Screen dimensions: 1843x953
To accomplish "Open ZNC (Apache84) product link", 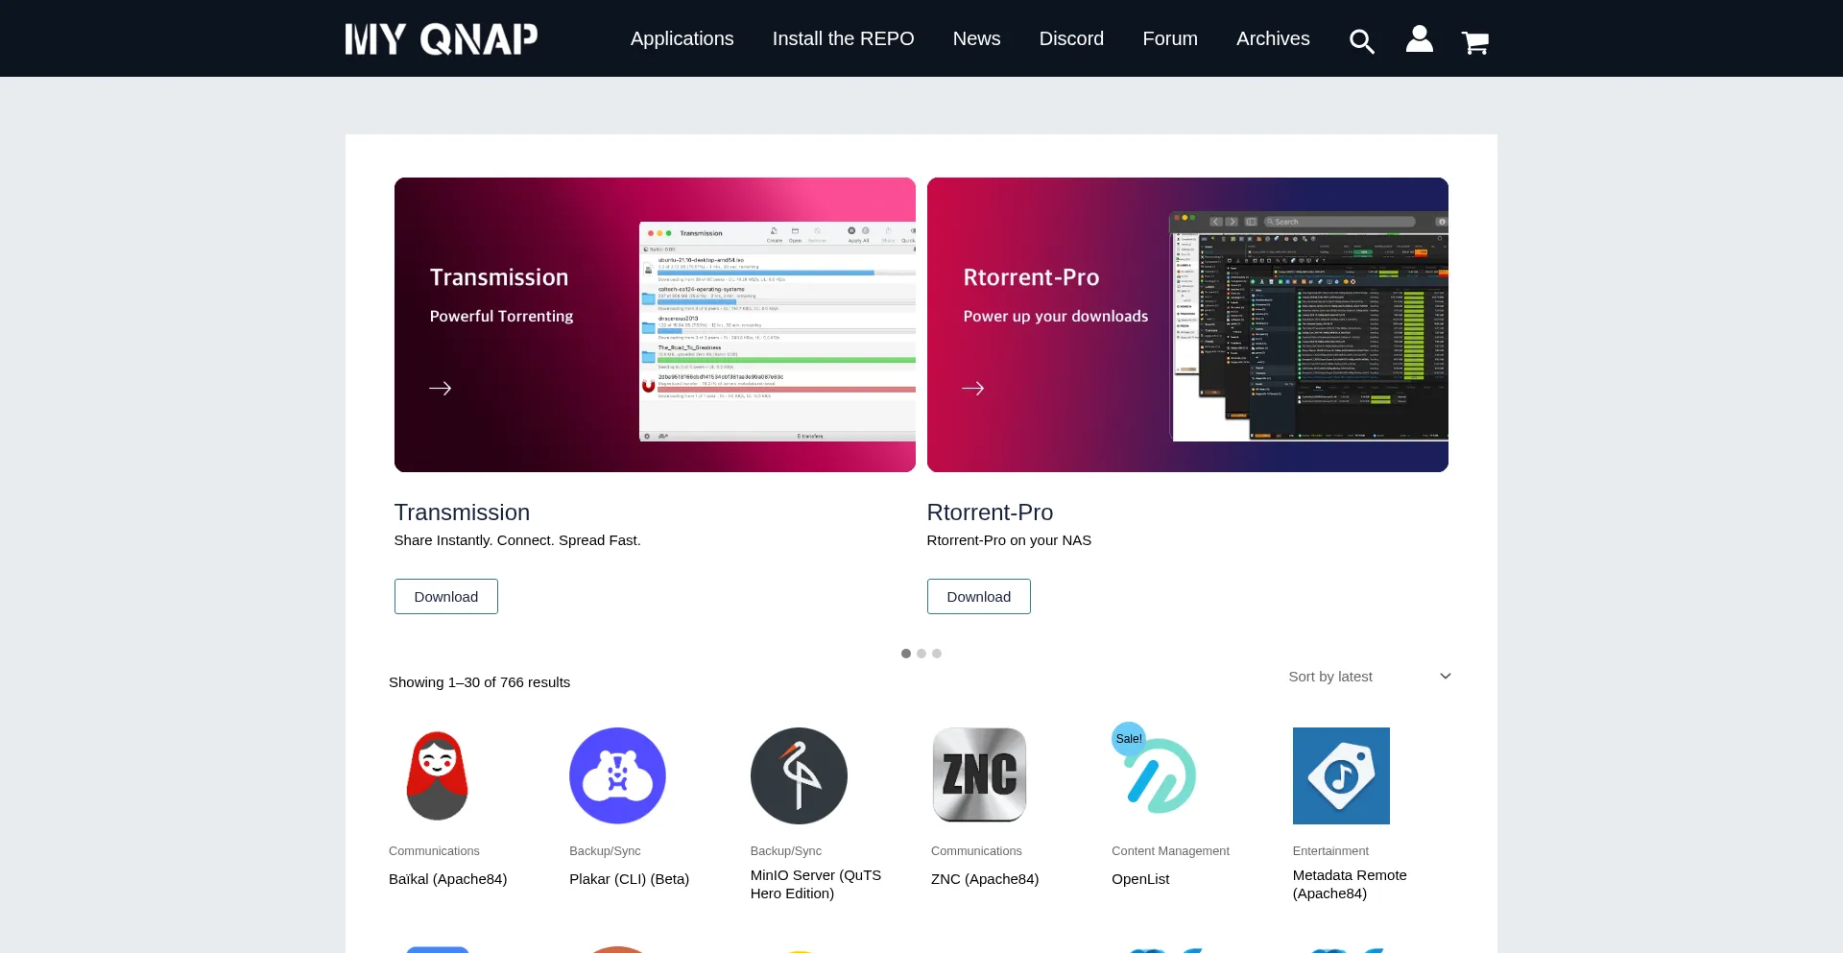I will click(985, 879).
